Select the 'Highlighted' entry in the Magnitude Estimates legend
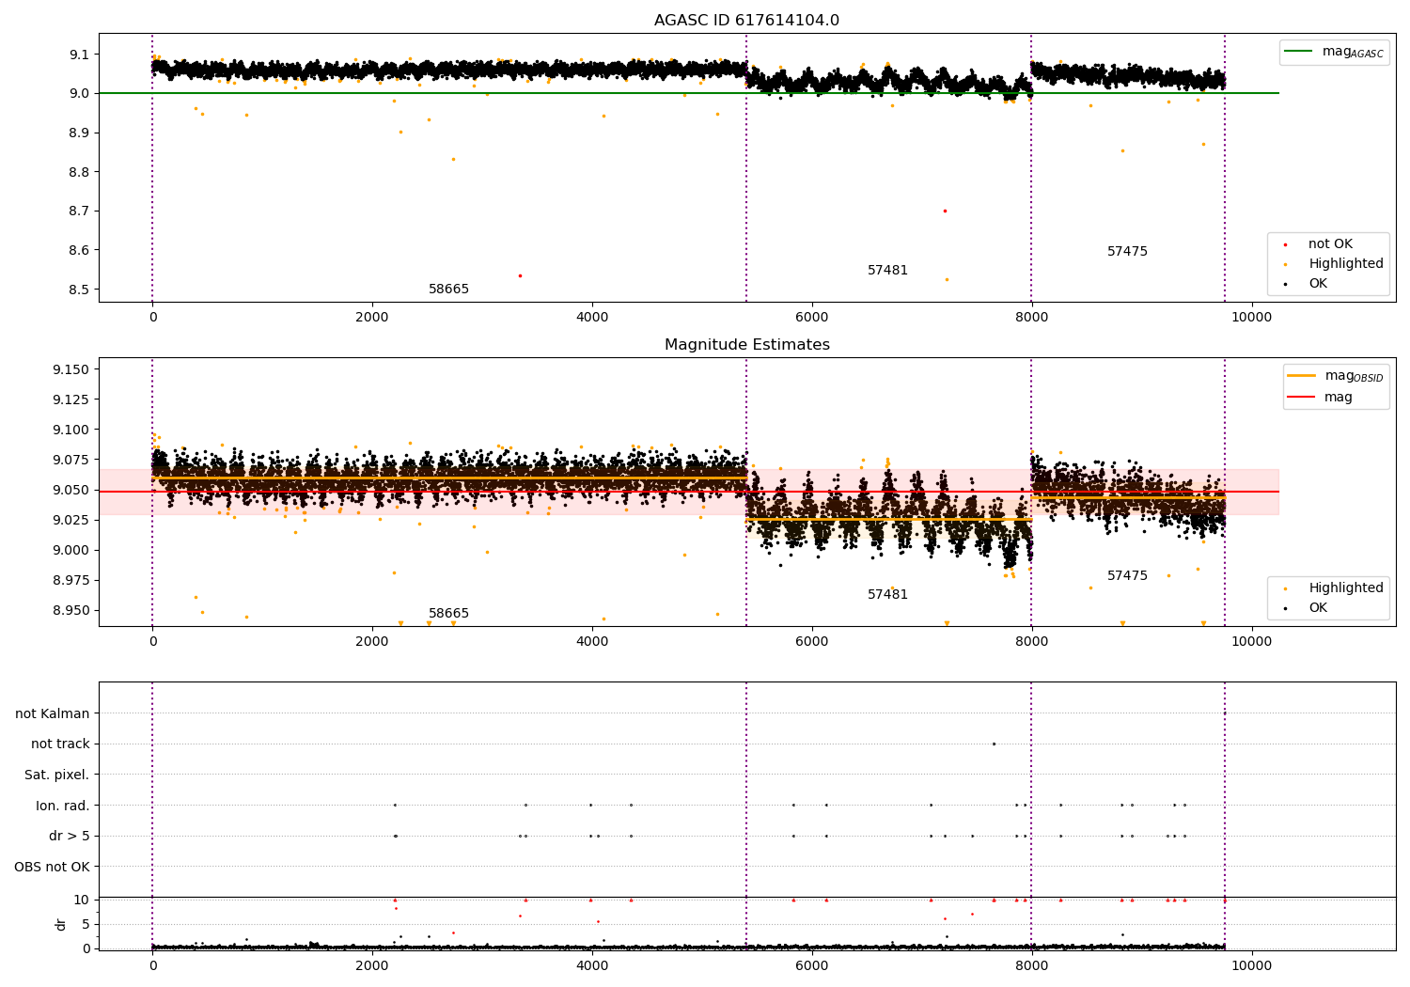Viewport: 1410px width, 987px height. click(x=1346, y=587)
